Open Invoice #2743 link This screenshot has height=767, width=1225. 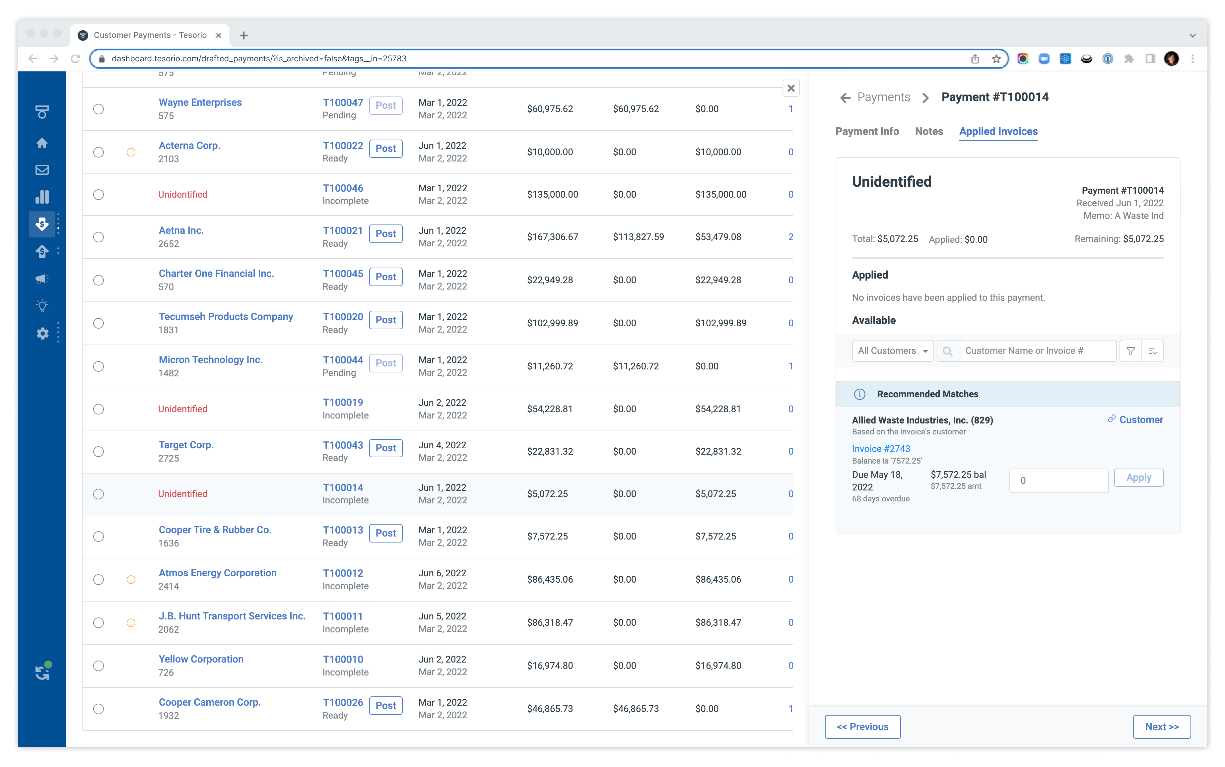(880, 449)
